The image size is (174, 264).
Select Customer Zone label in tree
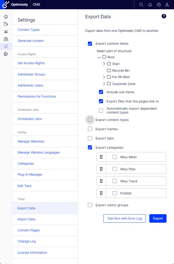[124, 84]
